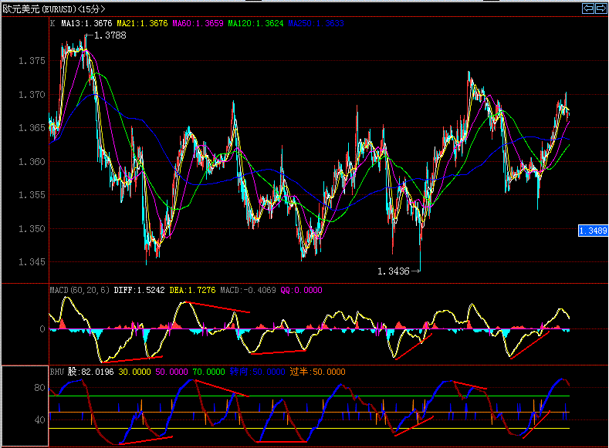Click the MACD zero axis label
Viewport: 609px width, 448px height.
42,329
